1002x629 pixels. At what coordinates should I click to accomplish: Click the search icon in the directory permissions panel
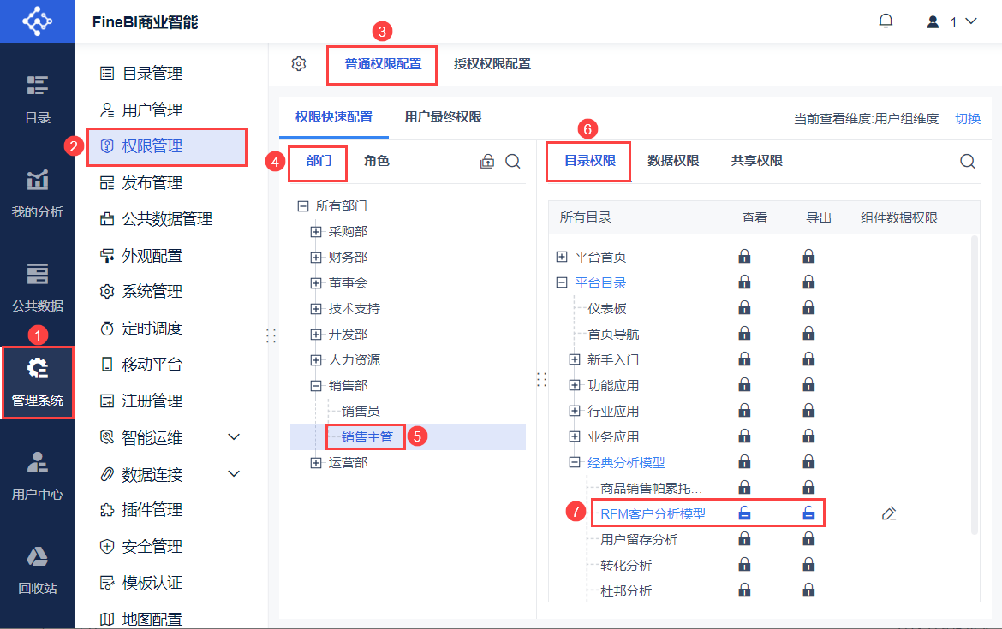(968, 162)
